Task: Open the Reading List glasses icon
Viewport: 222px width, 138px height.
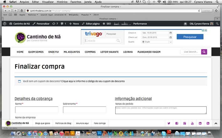Action: click(x=5, y=15)
